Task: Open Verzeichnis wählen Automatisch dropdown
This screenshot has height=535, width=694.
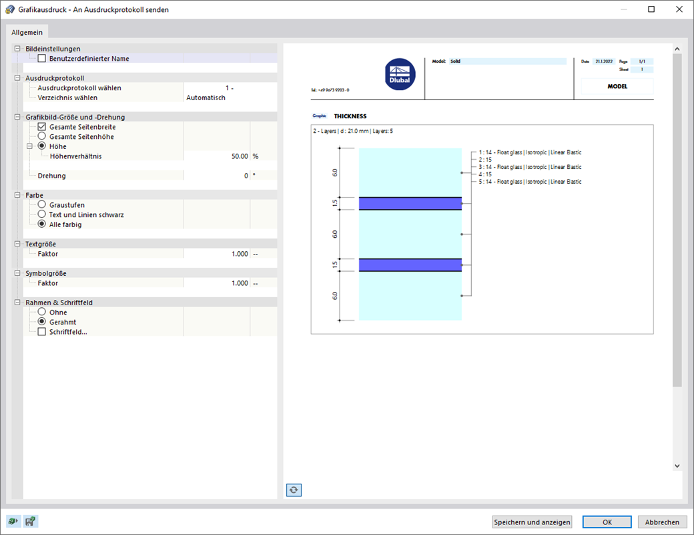Action: (230, 98)
